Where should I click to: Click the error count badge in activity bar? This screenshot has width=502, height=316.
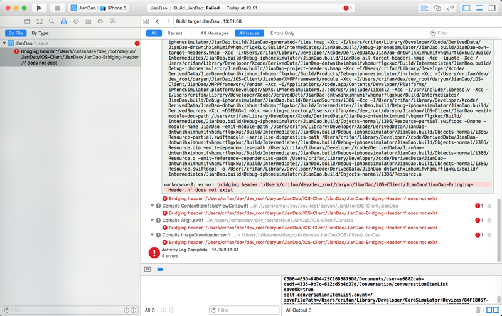(348, 8)
